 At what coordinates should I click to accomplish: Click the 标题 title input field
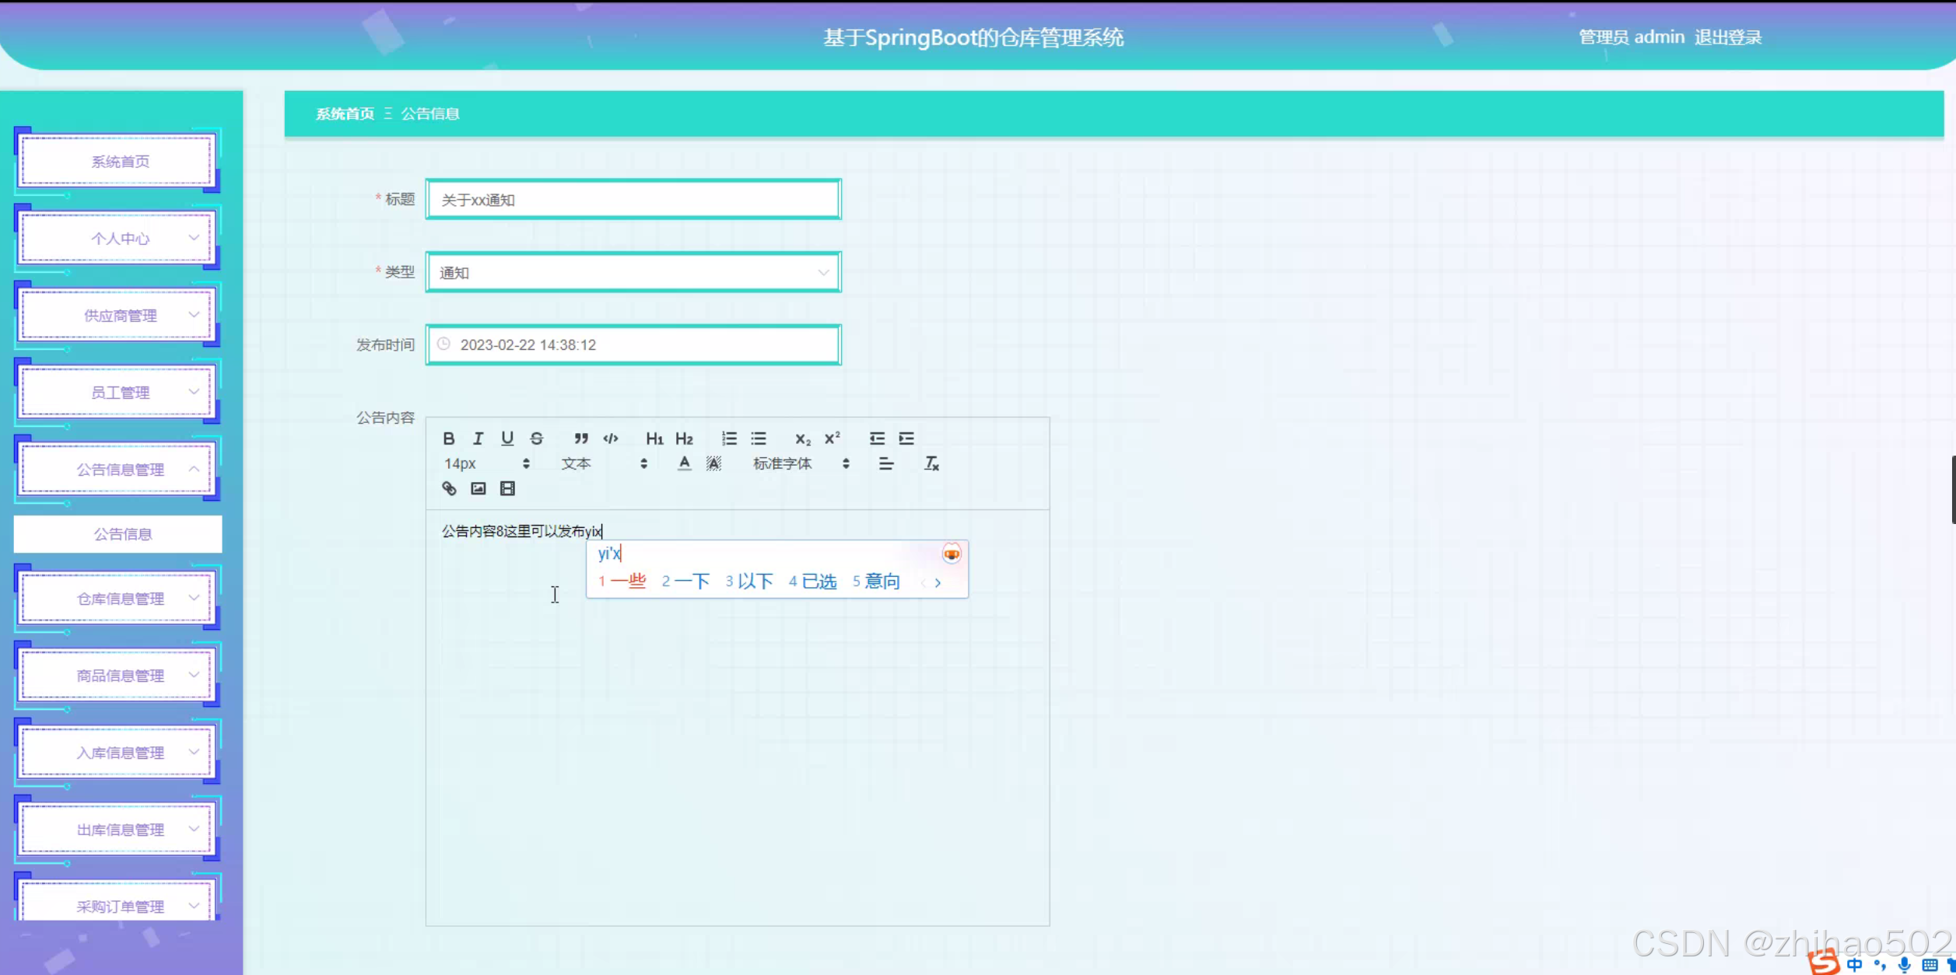(x=633, y=200)
